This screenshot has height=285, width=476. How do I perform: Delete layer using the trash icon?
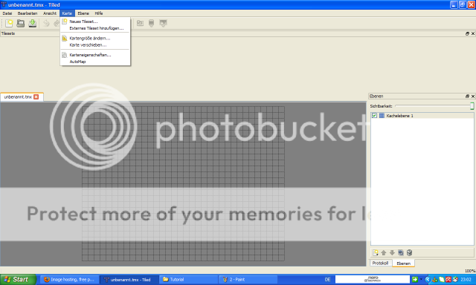(x=409, y=252)
